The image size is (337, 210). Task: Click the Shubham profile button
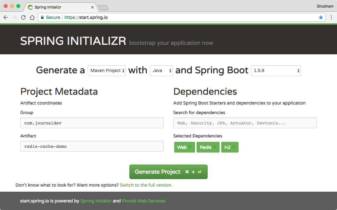pos(325,6)
